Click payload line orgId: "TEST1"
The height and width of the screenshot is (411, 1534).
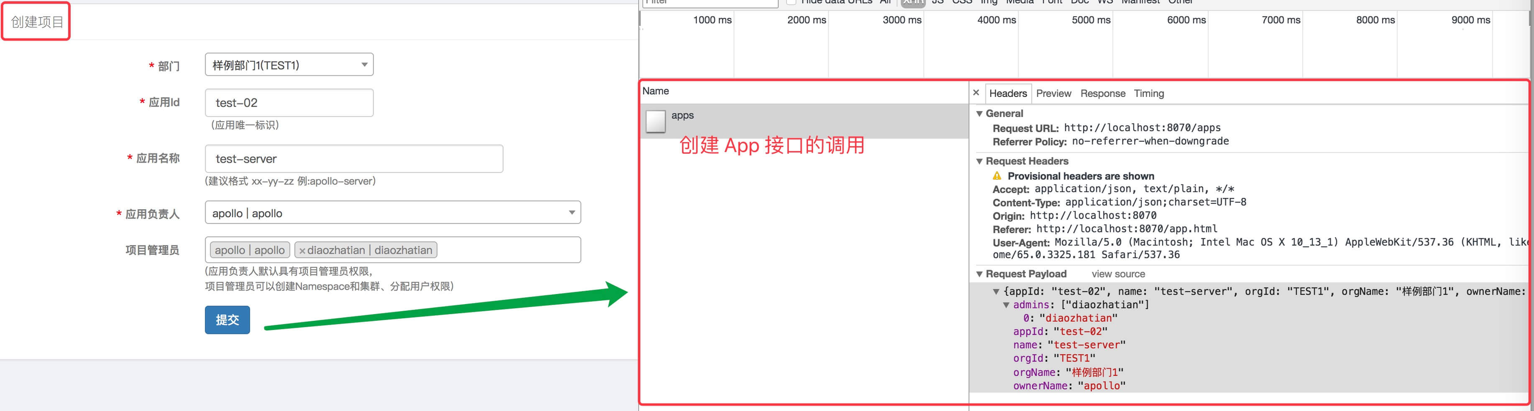(1054, 359)
